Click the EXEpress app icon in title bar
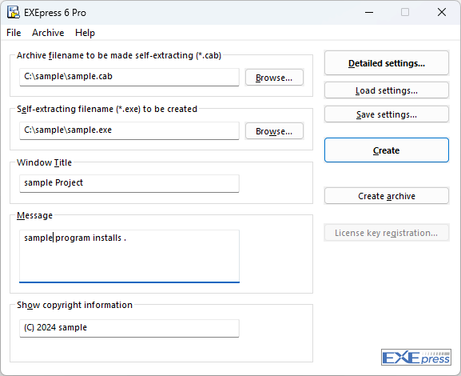Viewport: 461px width, 376px height. click(14, 12)
